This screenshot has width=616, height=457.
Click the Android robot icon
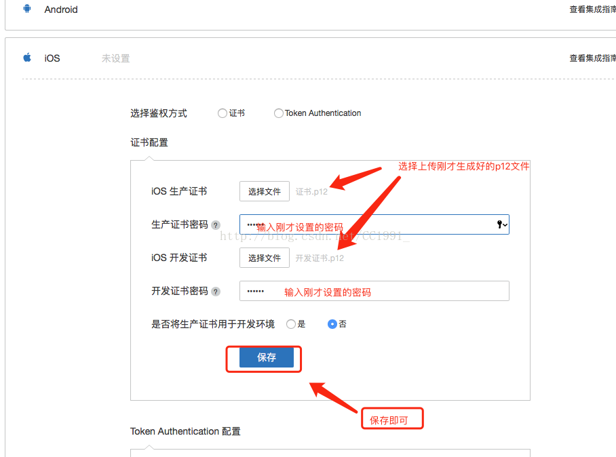point(27,9)
